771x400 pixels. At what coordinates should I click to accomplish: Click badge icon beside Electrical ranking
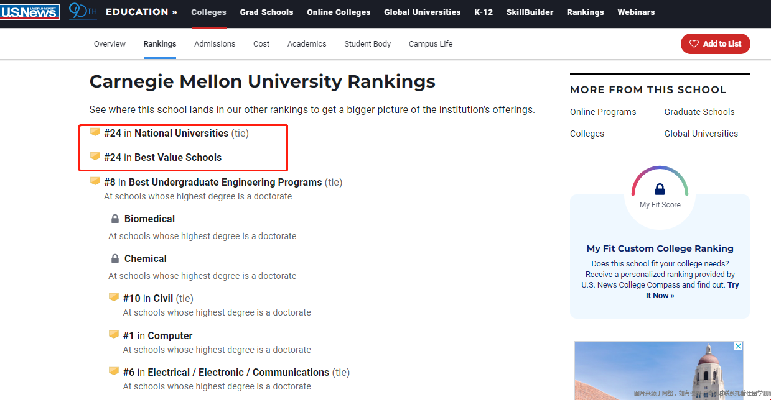(x=114, y=371)
